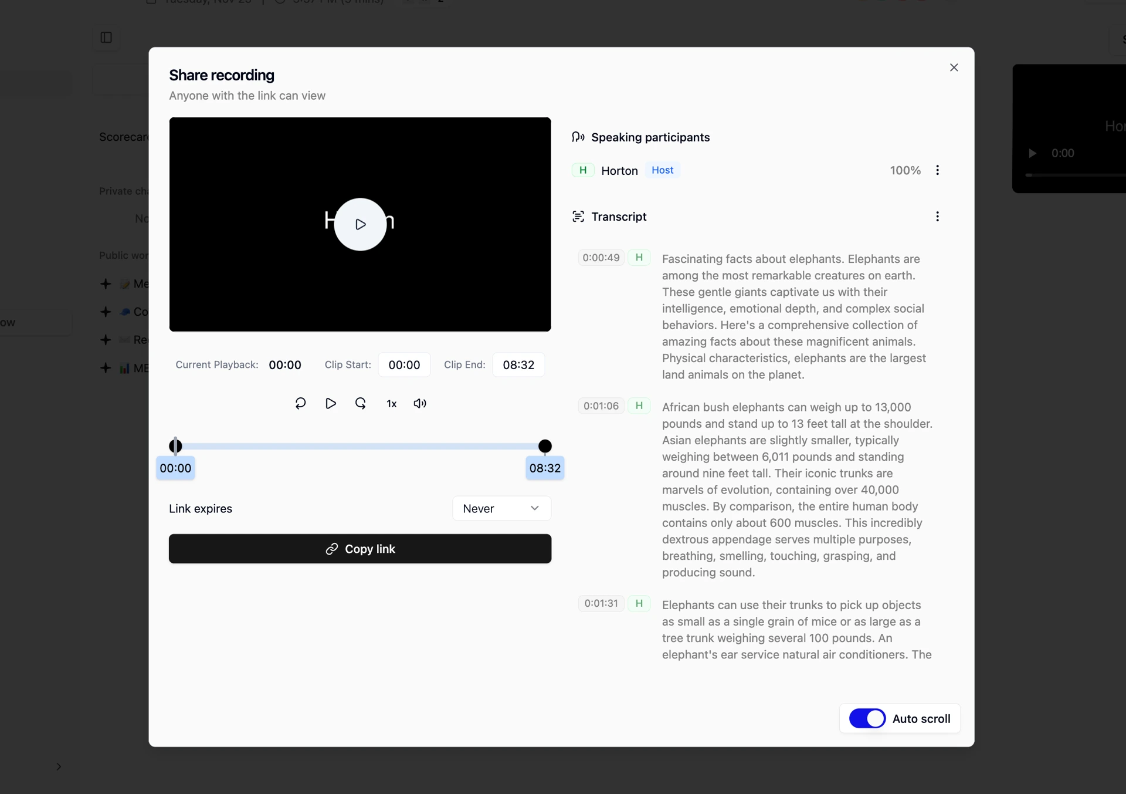Click the H speaker badge at 0:01:31
Image resolution: width=1126 pixels, height=794 pixels.
(639, 603)
